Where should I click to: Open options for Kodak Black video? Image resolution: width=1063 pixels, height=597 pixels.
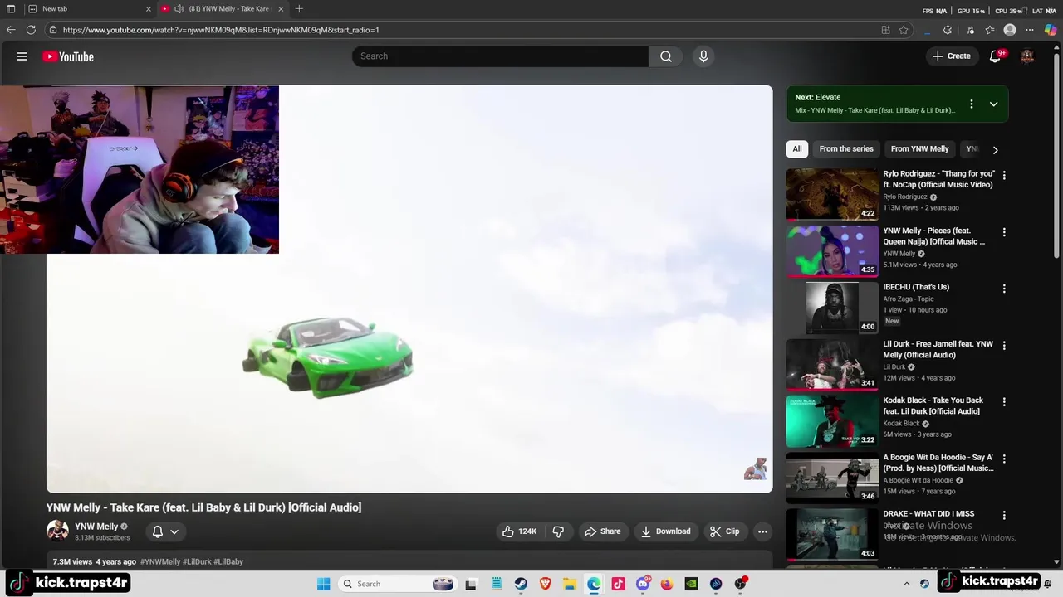click(1004, 402)
